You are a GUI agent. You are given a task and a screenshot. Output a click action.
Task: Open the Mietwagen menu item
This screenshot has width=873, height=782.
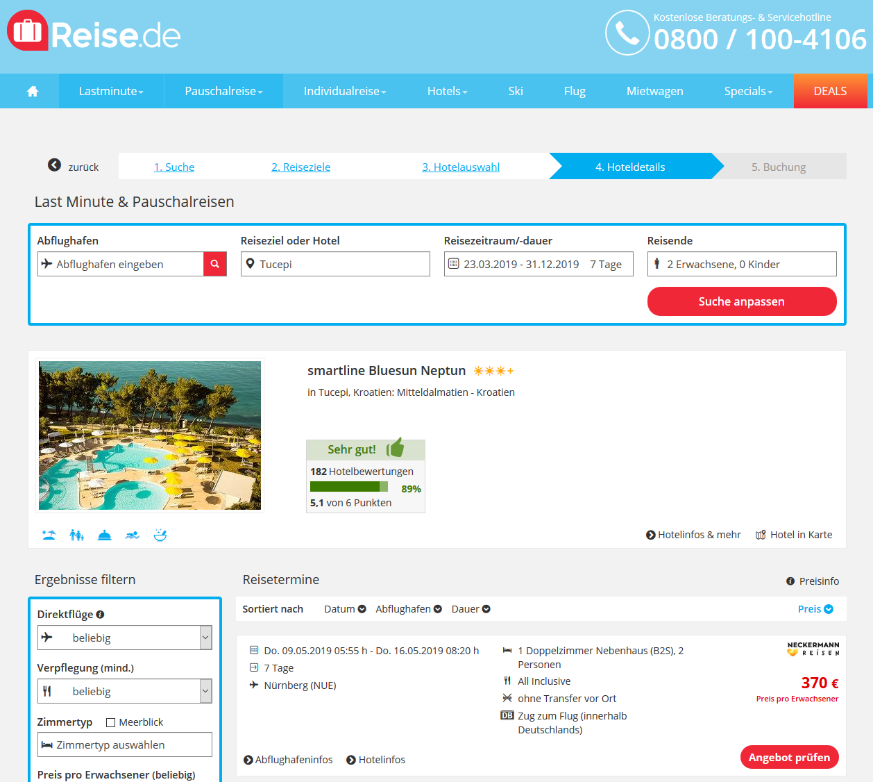(x=654, y=91)
